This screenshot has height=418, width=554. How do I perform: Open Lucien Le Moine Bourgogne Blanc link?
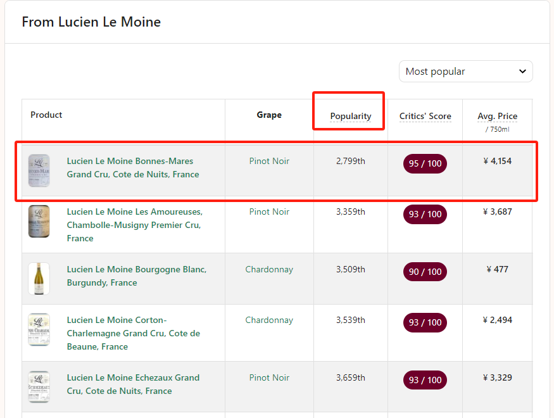pyautogui.click(x=137, y=276)
